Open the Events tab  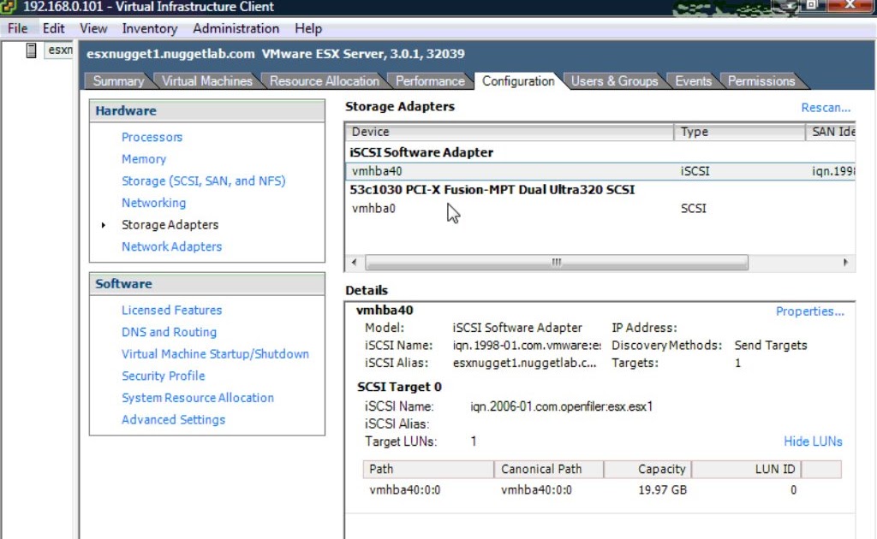pos(693,81)
